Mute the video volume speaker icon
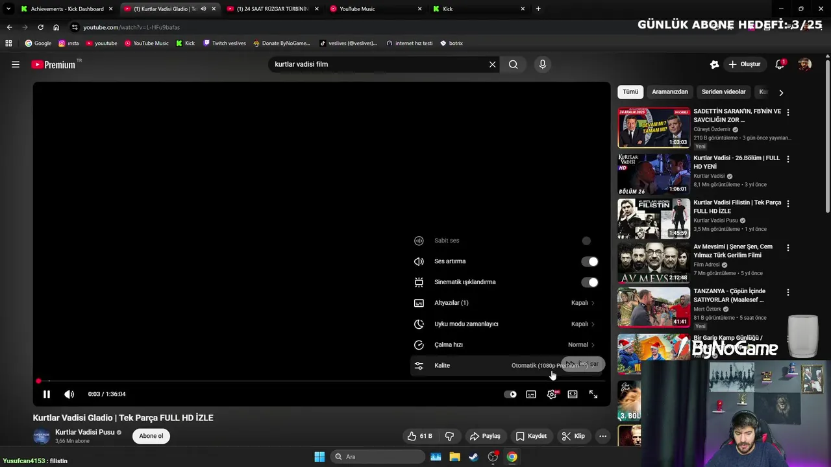Image resolution: width=831 pixels, height=467 pixels. tap(69, 394)
